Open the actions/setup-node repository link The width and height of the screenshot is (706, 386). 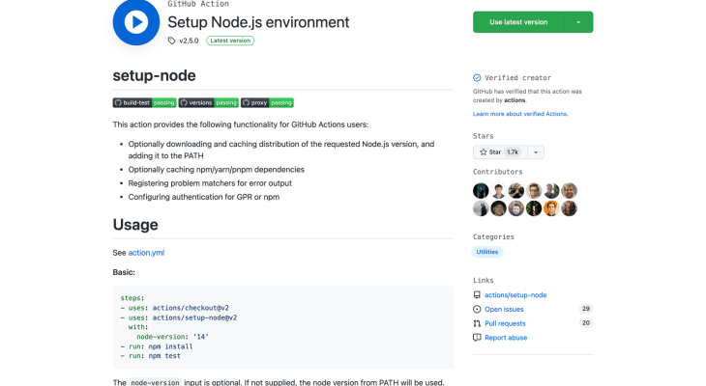click(x=515, y=294)
